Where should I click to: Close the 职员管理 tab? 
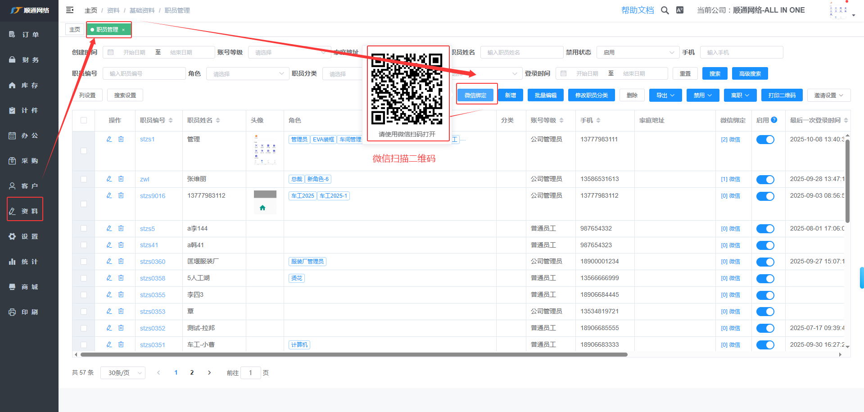123,30
